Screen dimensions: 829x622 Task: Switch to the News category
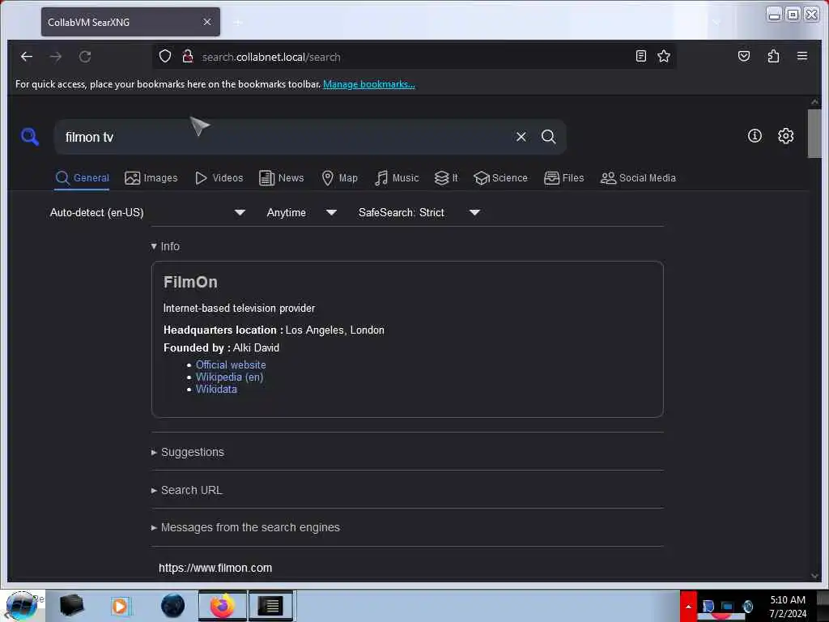(281, 178)
